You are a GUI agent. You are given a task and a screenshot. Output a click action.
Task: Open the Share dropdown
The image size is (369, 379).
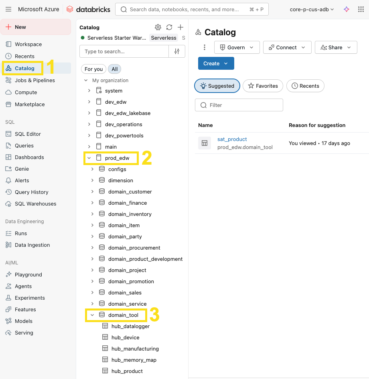[336, 47]
